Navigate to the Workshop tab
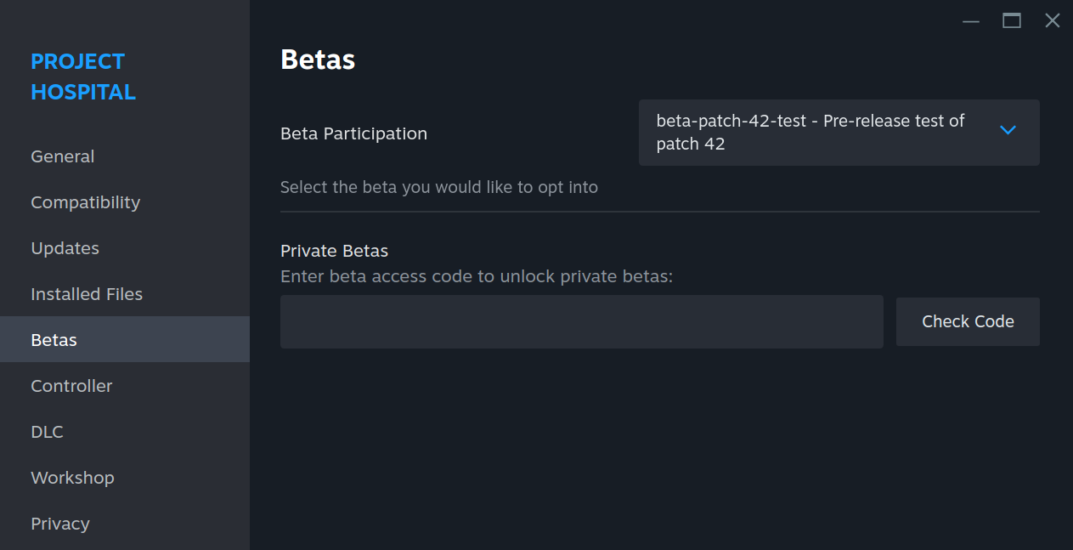Viewport: 1073px width, 550px height. click(72, 478)
